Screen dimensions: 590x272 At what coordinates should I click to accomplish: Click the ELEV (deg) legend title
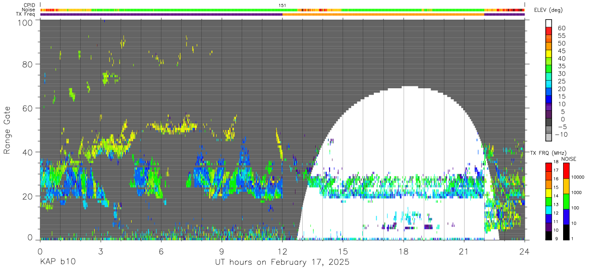(549, 10)
